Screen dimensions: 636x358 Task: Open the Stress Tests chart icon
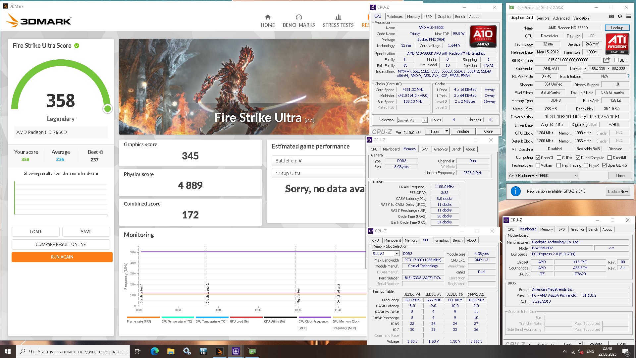pos(338,17)
